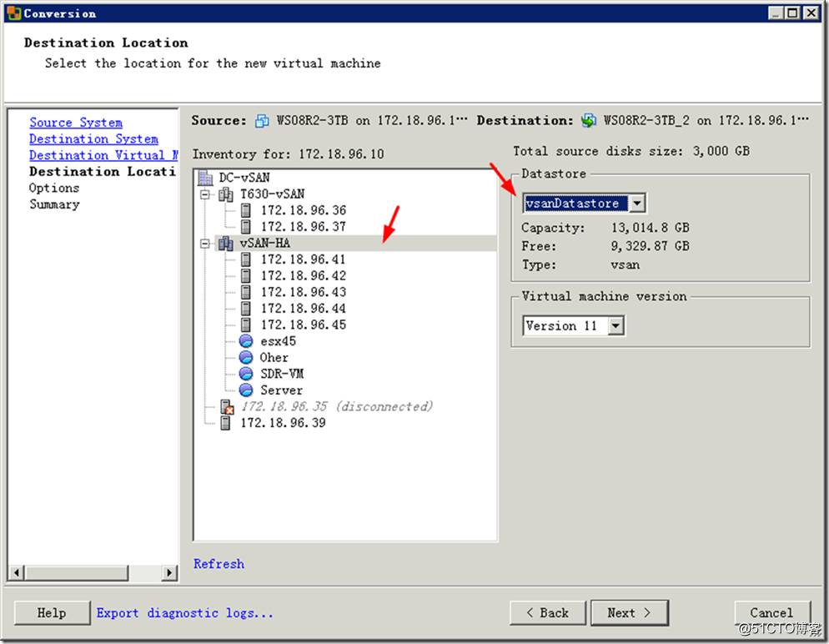Collapse the T630-vSAN tree node
This screenshot has height=644, width=829.
pos(205,194)
